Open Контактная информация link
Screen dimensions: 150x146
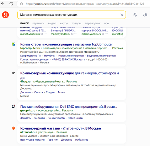[35, 59]
